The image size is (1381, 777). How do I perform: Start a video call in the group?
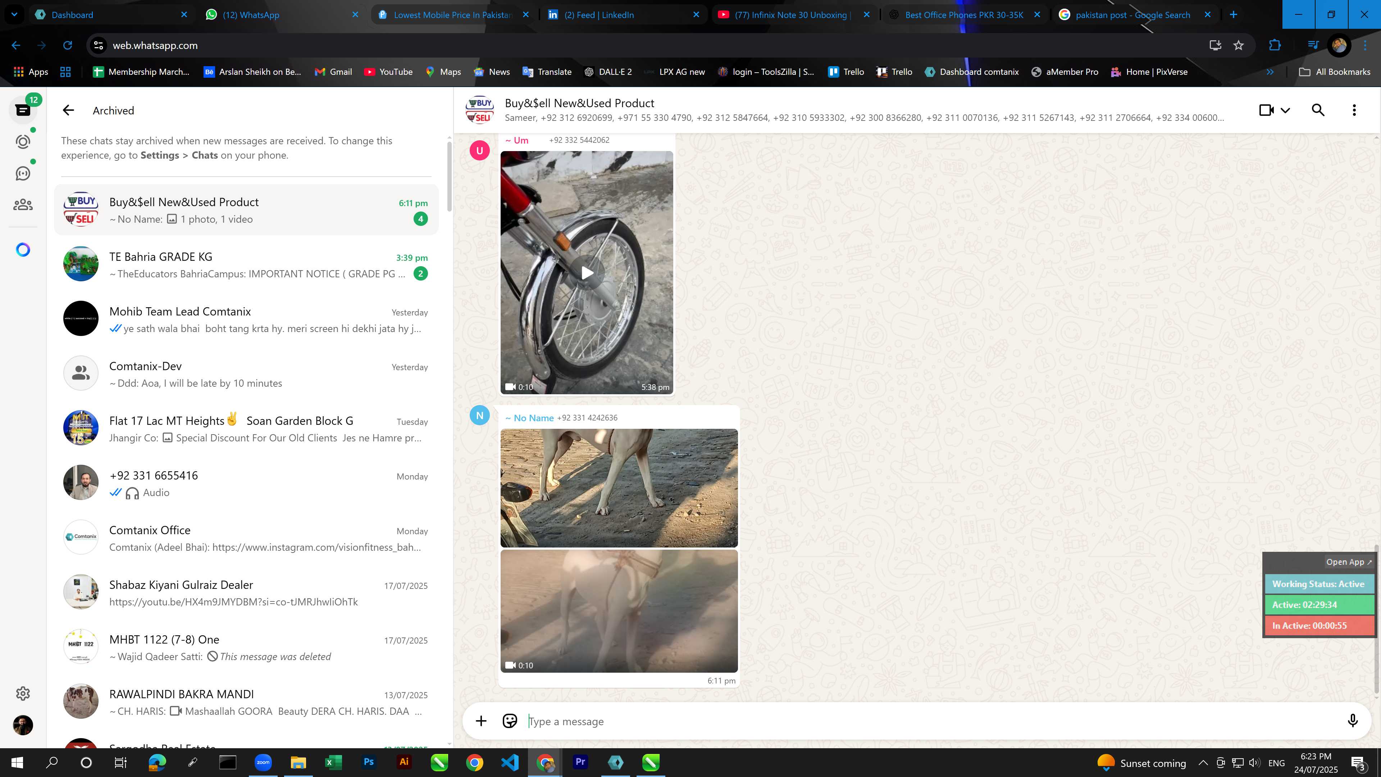[1266, 110]
